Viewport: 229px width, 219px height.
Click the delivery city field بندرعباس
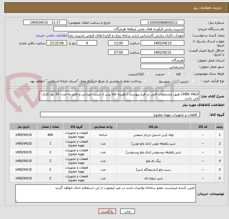pyautogui.click(x=162, y=66)
